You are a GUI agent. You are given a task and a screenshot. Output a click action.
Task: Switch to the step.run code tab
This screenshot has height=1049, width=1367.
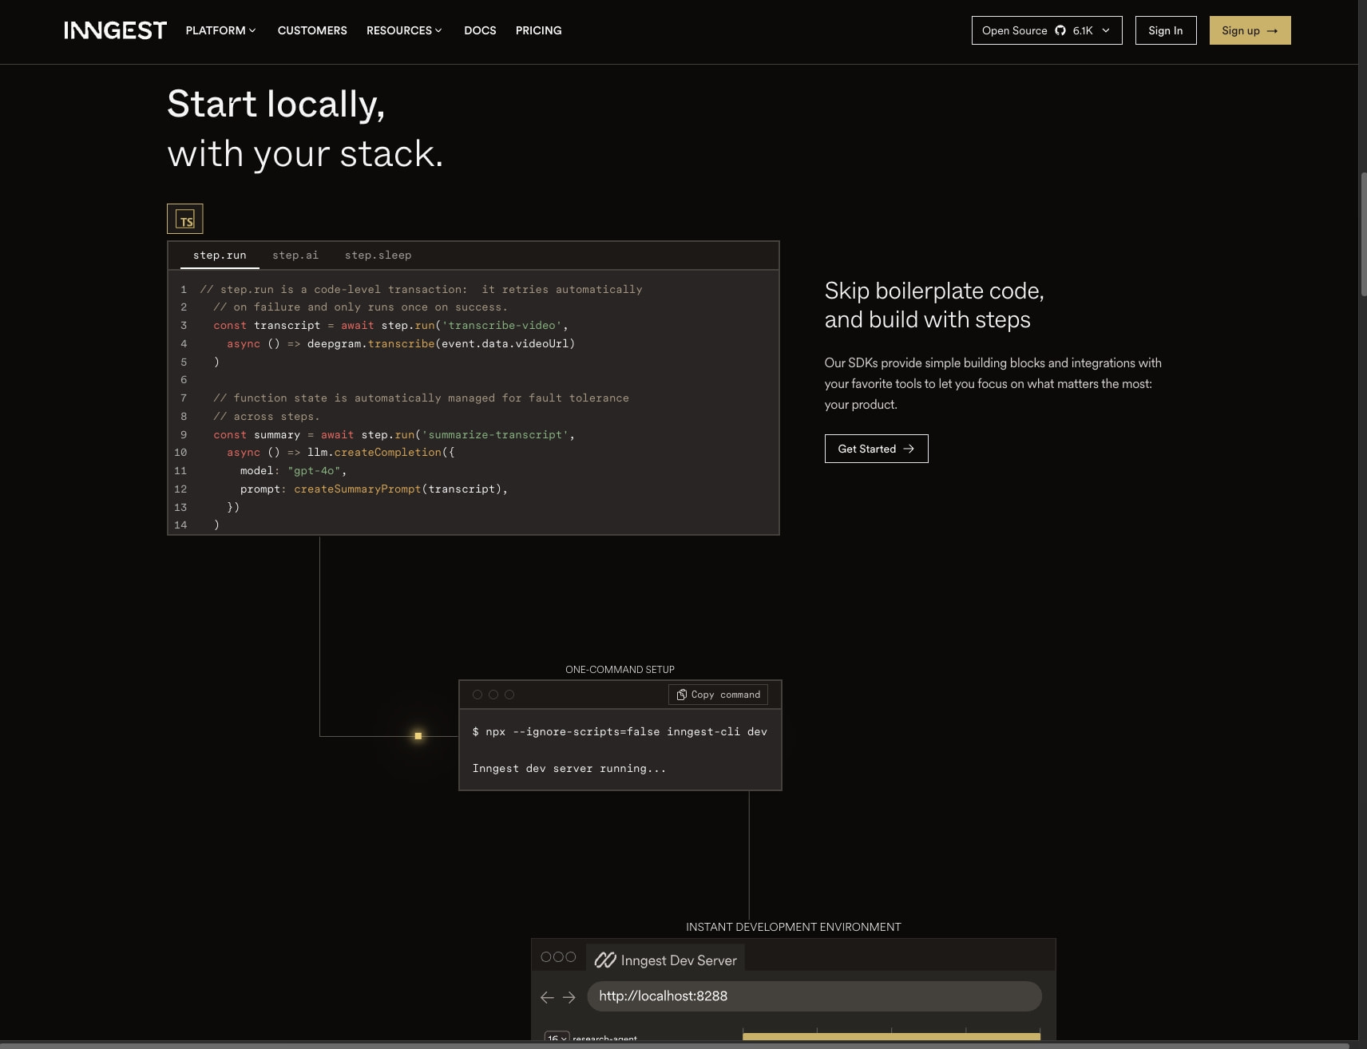click(x=220, y=255)
